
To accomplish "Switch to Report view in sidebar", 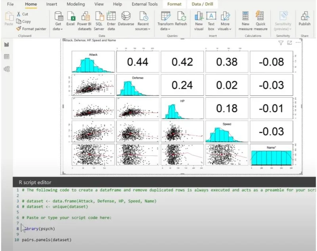I will point(7,44).
